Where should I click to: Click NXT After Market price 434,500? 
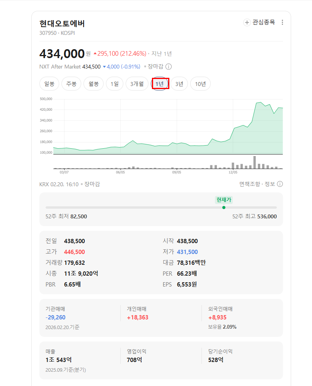point(92,67)
